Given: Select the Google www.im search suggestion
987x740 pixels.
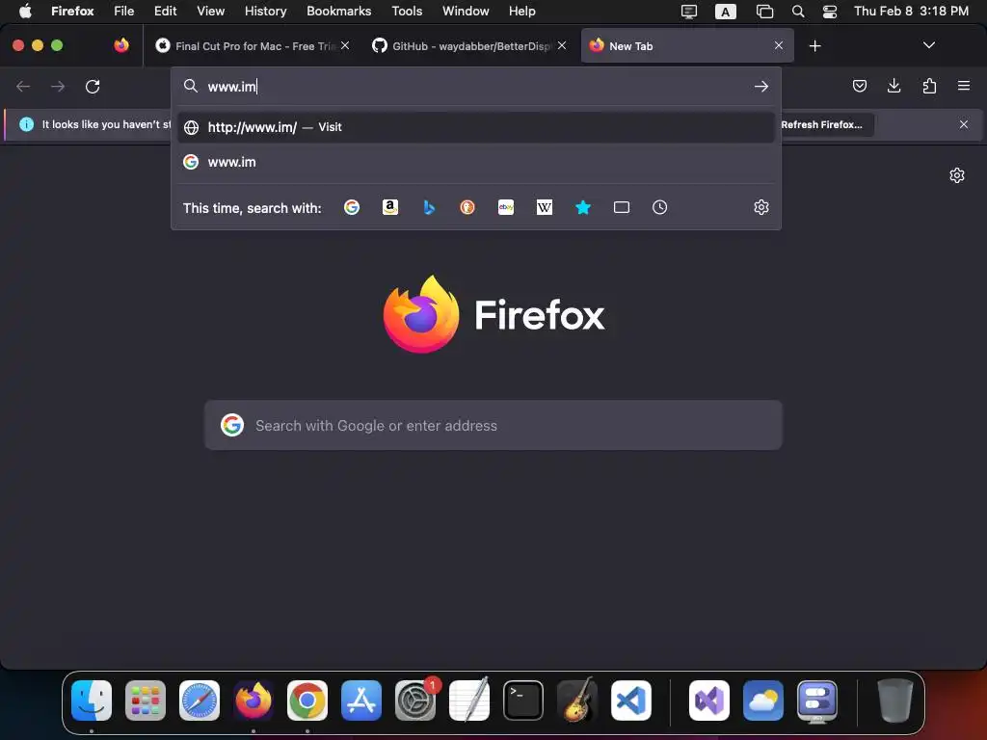Looking at the screenshot, I should 476,162.
